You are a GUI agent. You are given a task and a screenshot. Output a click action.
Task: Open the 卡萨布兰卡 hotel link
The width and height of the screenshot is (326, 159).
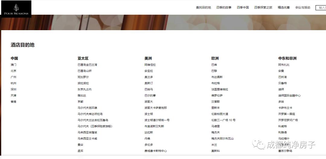(x=285, y=108)
